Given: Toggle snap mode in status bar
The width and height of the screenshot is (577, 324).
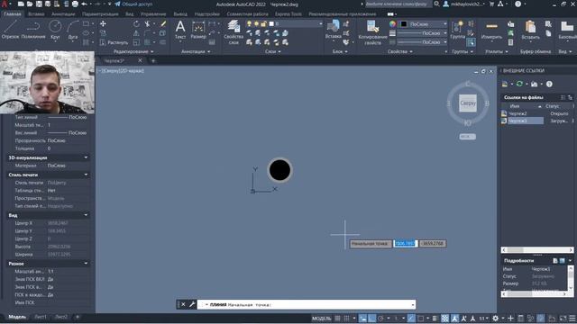Looking at the screenshot, I should [x=346, y=318].
